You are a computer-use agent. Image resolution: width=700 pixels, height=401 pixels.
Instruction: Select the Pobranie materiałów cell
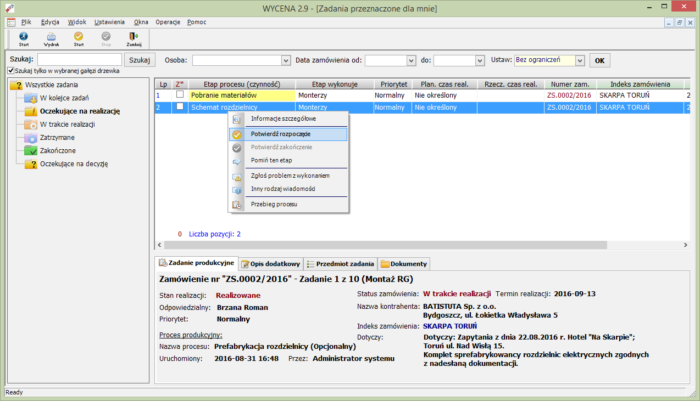(242, 95)
